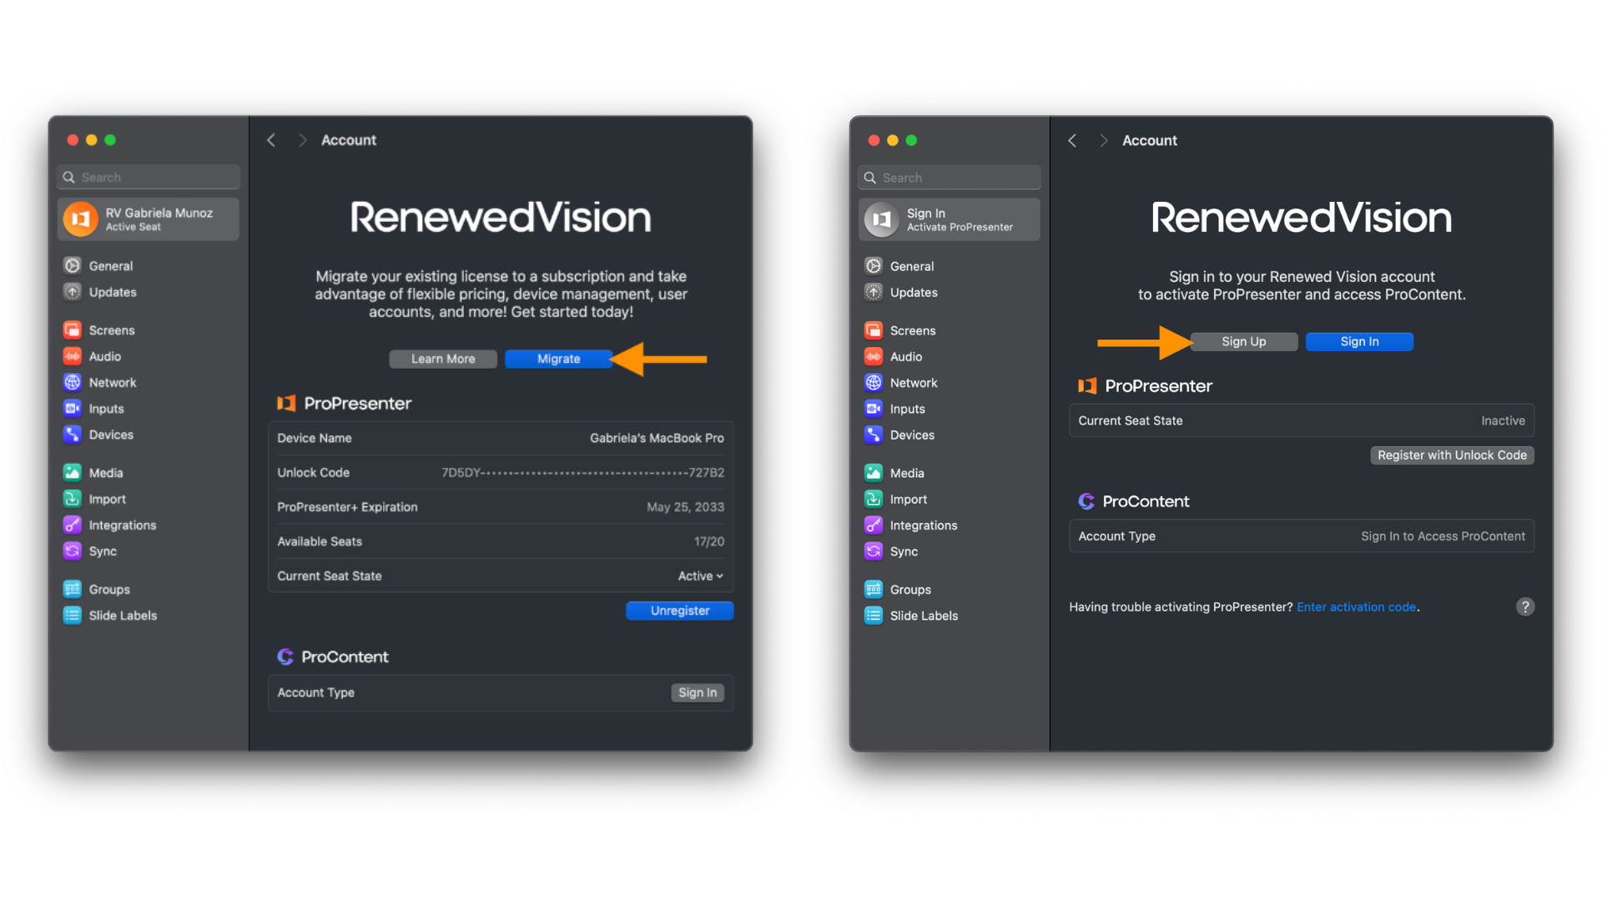Click Available Seats value 17/20
Screen dimensions: 1602x901
[709, 541]
